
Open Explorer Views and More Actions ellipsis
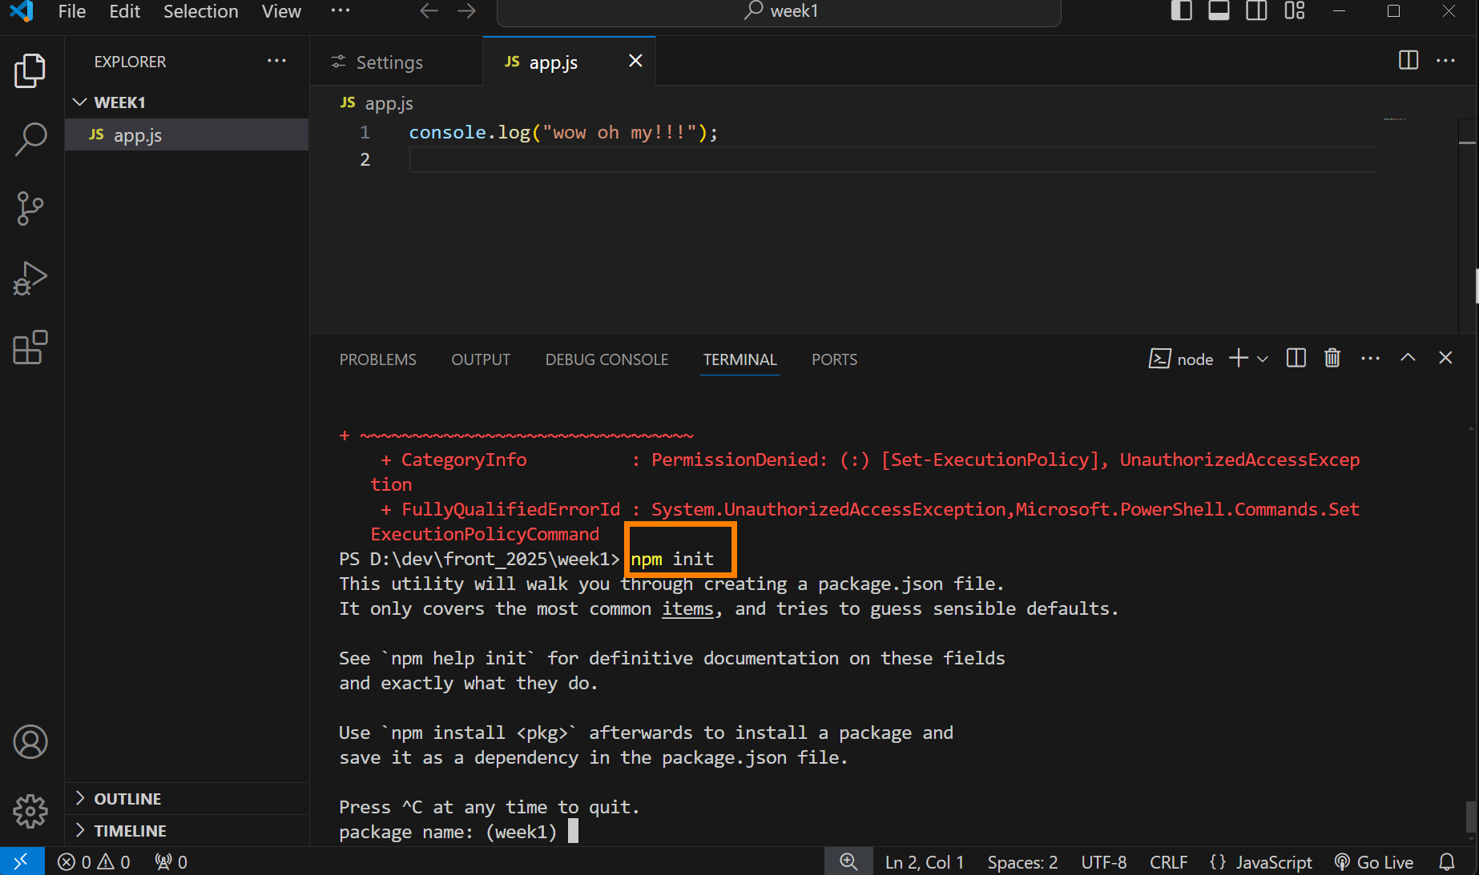coord(276,61)
